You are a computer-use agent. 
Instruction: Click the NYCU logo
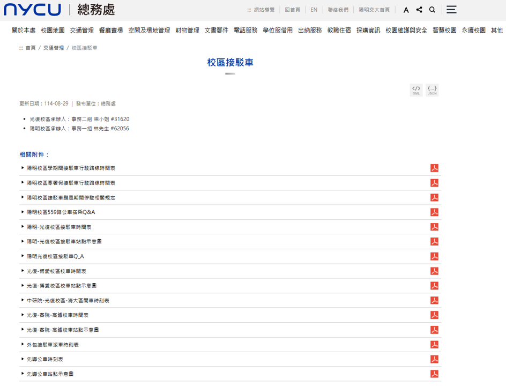pos(33,10)
